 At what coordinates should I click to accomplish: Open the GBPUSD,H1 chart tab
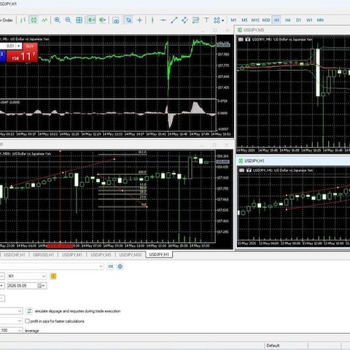point(43,254)
